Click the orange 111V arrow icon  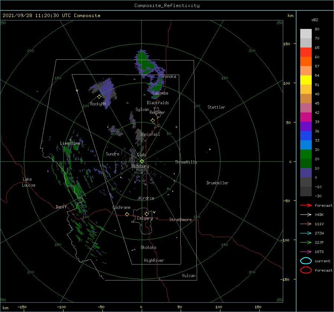pos(306,224)
